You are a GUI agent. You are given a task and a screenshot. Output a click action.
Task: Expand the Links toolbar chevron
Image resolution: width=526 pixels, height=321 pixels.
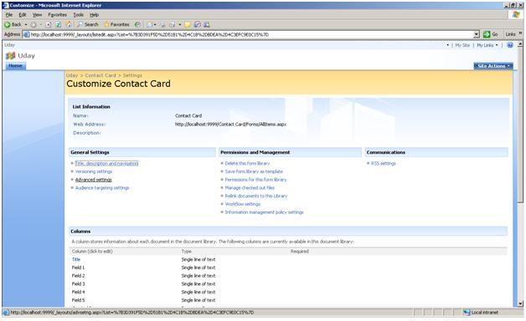pyautogui.click(x=520, y=33)
